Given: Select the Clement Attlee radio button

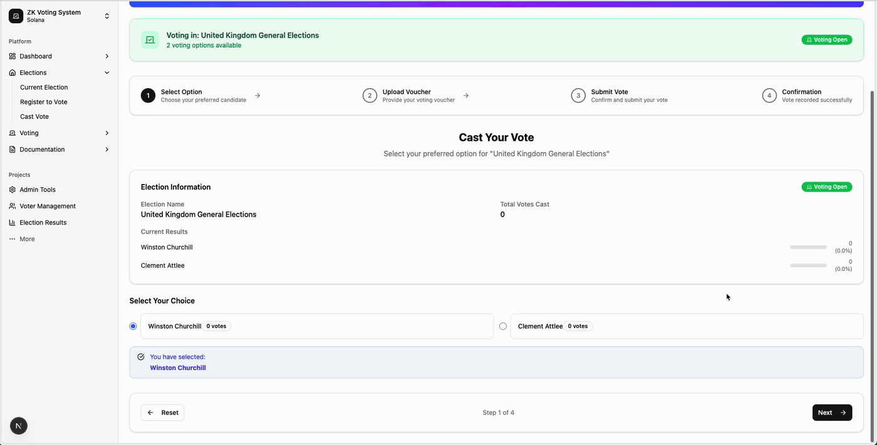Looking at the screenshot, I should point(503,326).
